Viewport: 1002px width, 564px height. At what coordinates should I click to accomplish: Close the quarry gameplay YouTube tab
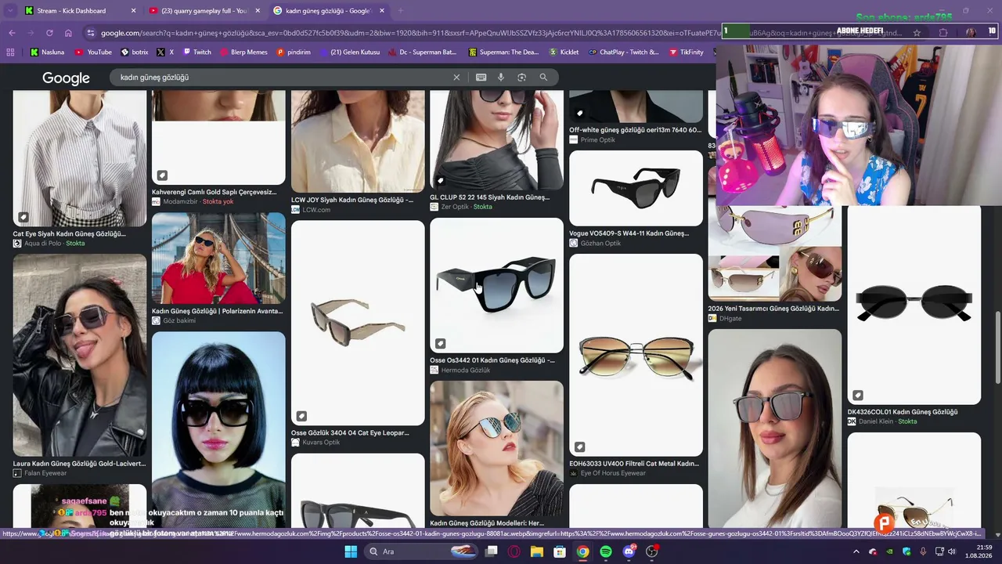(258, 11)
